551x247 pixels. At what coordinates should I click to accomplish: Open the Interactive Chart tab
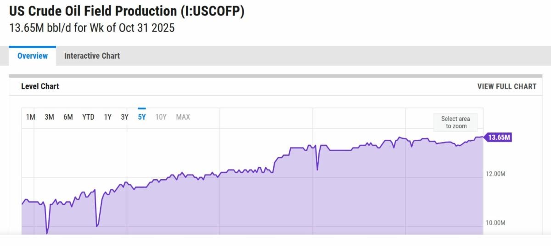click(x=92, y=56)
